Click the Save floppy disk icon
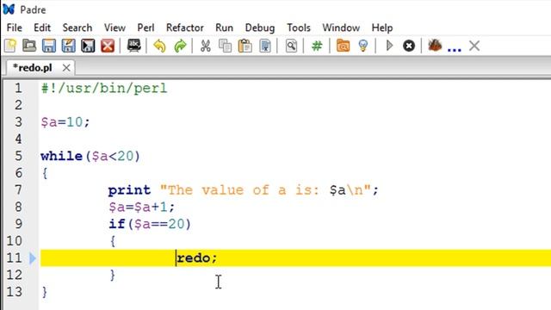Image resolution: width=551 pixels, height=310 pixels. coord(49,46)
